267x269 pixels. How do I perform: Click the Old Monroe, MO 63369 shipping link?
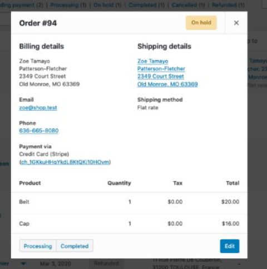[x=167, y=84]
